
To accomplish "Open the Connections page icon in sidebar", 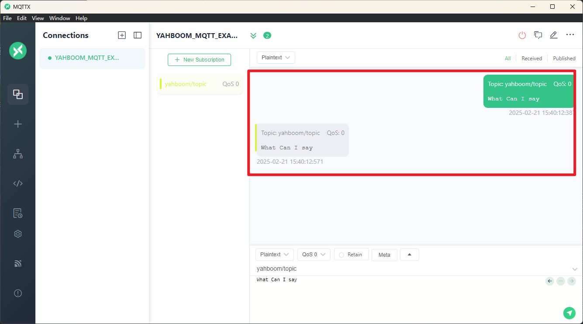I will (x=18, y=94).
